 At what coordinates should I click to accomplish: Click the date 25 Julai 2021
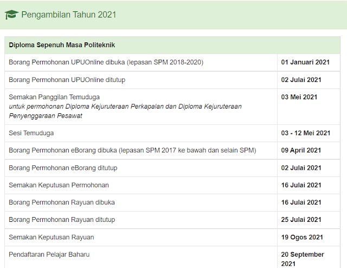[301, 220]
